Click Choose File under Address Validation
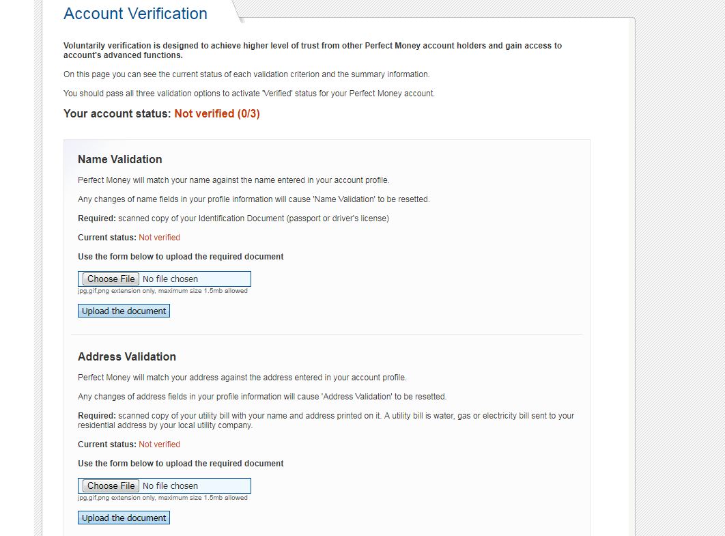725x536 pixels. coord(111,485)
